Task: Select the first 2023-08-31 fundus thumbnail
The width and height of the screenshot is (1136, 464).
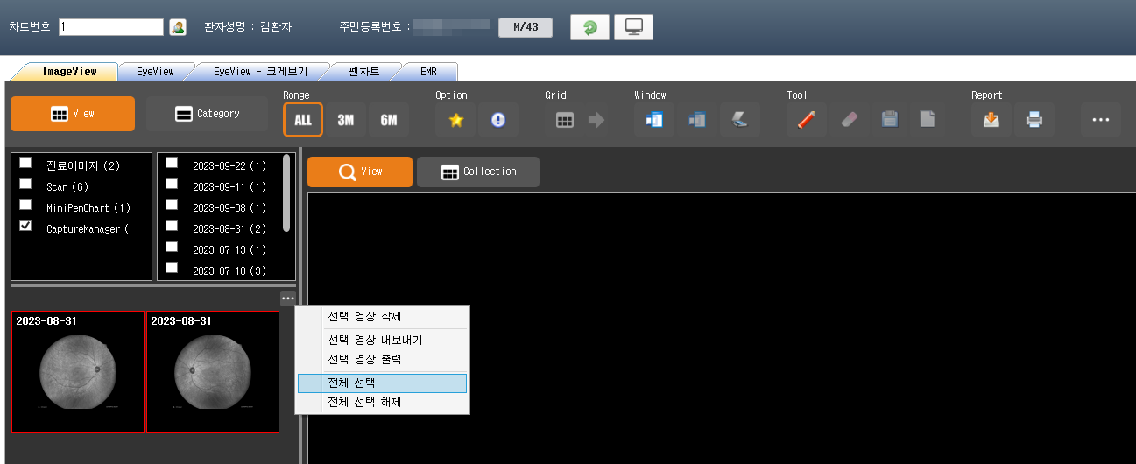Action: (x=78, y=372)
